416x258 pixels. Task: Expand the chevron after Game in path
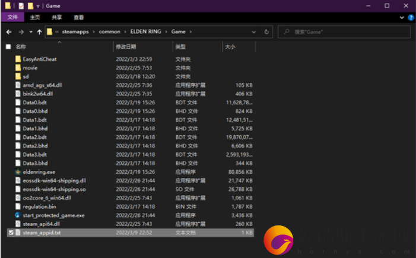pyautogui.click(x=190, y=32)
